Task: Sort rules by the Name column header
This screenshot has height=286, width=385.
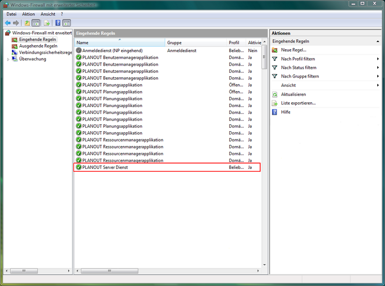Action: [x=120, y=42]
